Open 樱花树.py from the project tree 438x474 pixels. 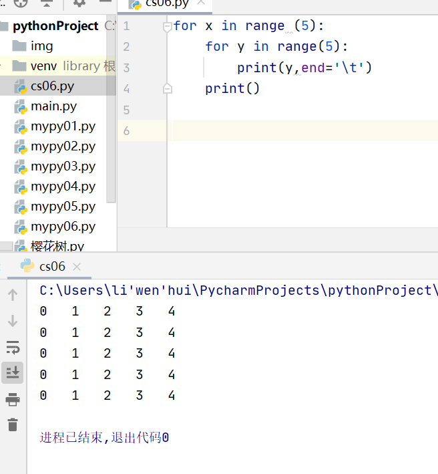(57, 246)
